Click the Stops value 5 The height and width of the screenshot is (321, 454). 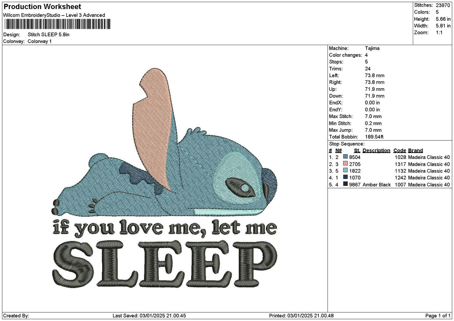(x=366, y=62)
